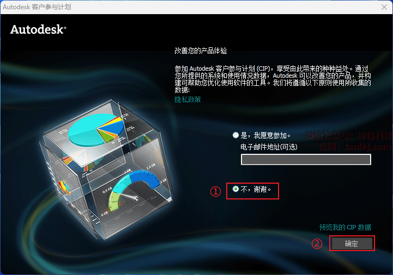Click the 电子邮件地址(可选) label
This screenshot has width=393, height=275.
(269, 147)
